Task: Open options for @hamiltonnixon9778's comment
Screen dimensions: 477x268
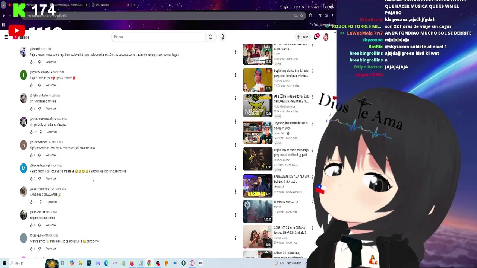Action: point(235,145)
